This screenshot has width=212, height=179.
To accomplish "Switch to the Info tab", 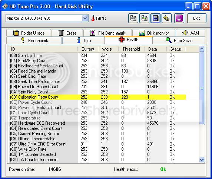I will [83, 41].
